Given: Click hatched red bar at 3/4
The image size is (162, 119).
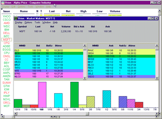Looking at the screenshot, I should point(139,105).
